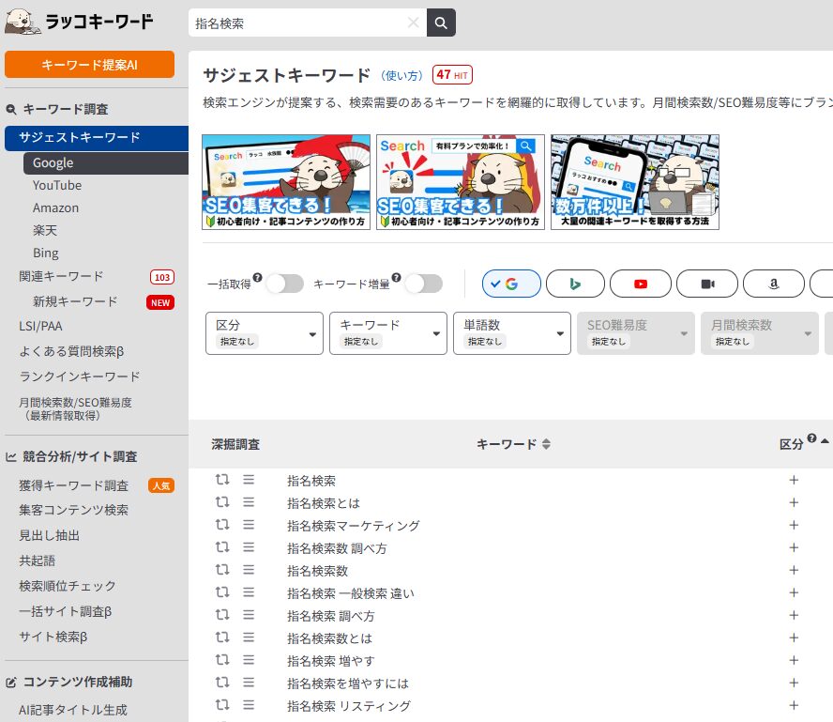Click the plus icon in the 指名検索数 row
This screenshot has height=722, width=833.
794,570
